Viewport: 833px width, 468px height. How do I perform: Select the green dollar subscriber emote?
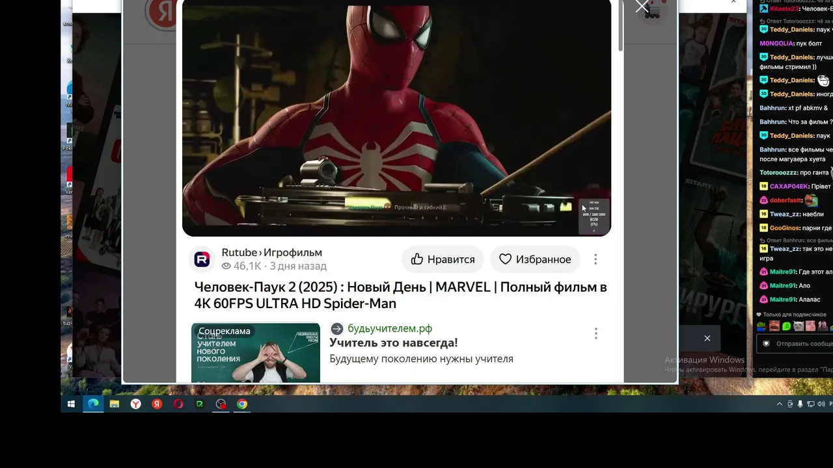pyautogui.click(x=787, y=326)
